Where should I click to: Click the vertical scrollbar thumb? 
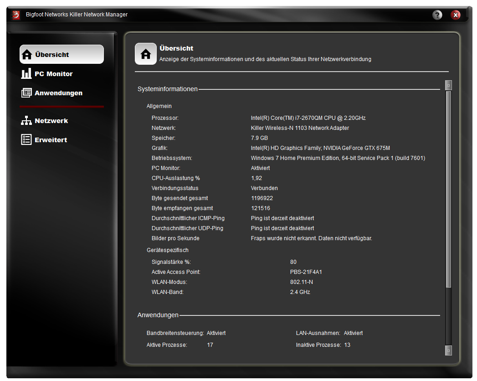(448, 189)
